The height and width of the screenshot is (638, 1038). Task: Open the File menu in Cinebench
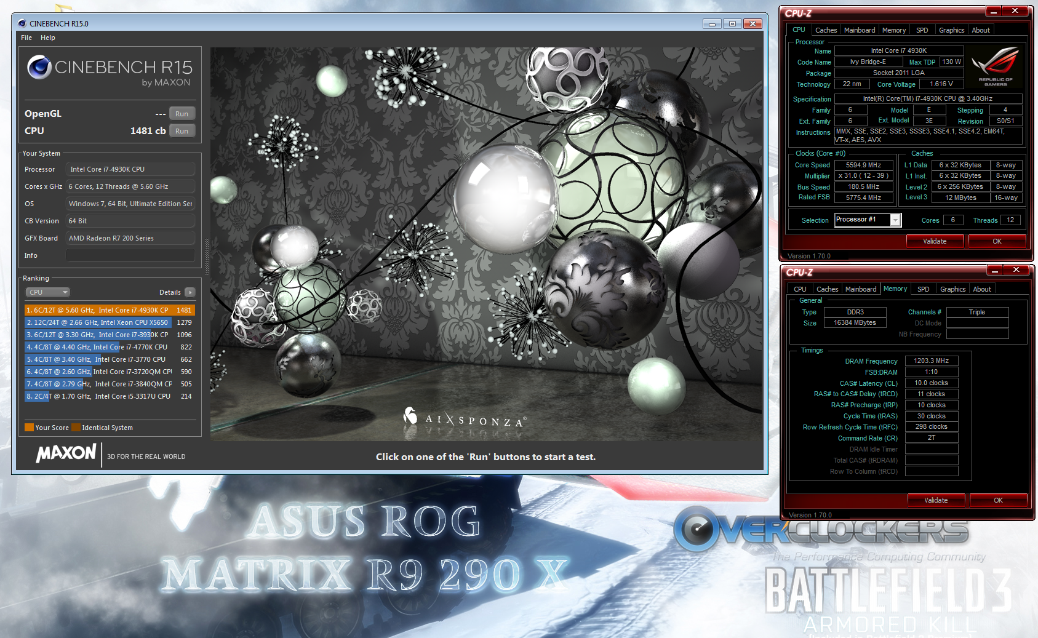click(26, 38)
